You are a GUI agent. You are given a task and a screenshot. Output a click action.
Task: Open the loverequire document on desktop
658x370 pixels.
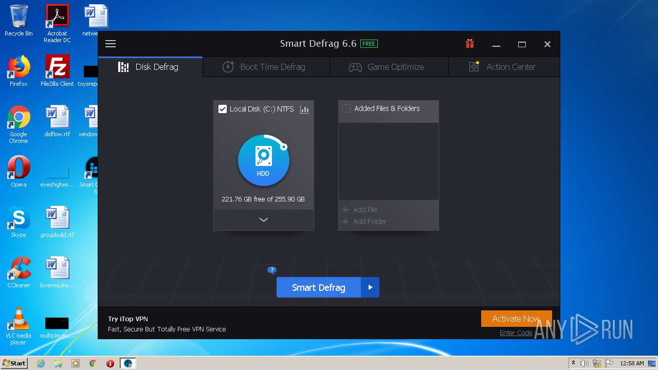(57, 272)
